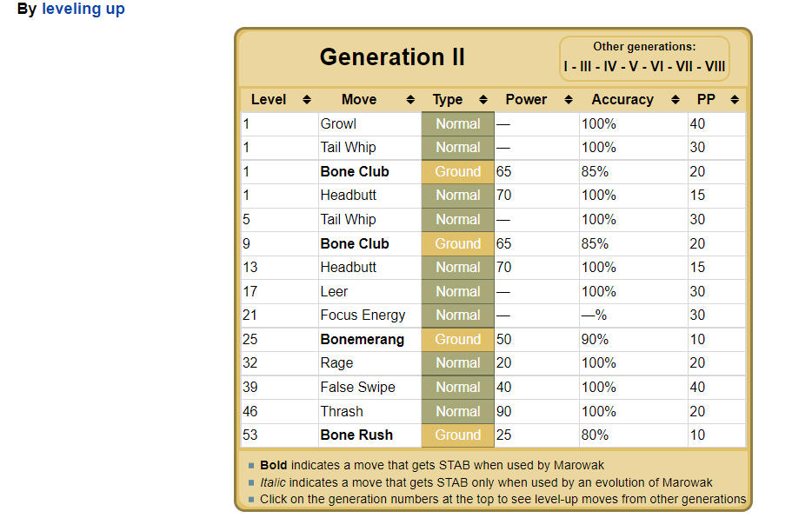792x518 pixels.
Task: Open the Bone Rush move page
Action: [x=356, y=435]
